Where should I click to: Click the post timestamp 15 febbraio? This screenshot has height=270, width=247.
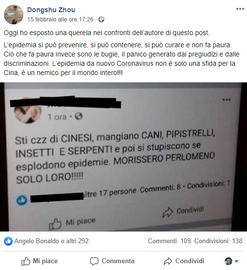(60, 19)
